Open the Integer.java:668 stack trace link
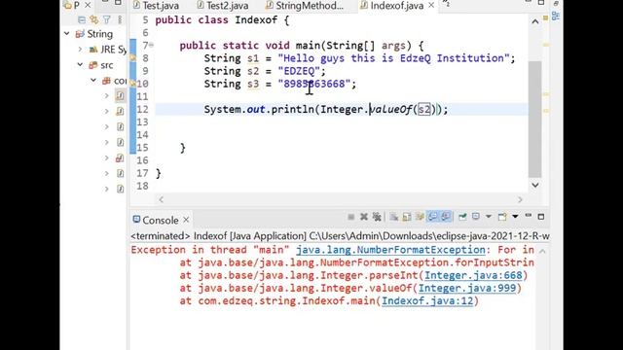The image size is (623, 350). tap(473, 275)
